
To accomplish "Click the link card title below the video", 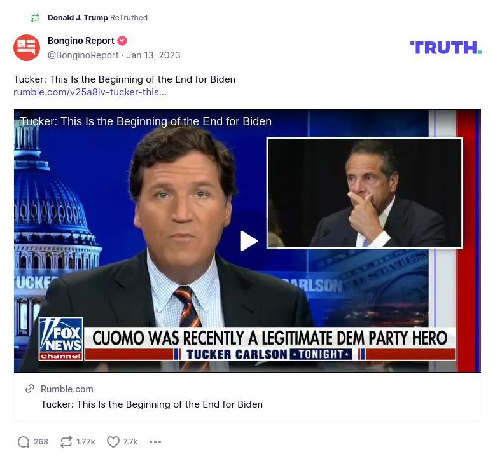I will tap(152, 404).
